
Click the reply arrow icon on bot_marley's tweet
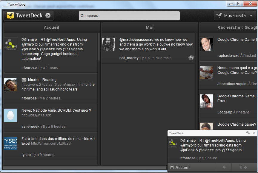pos(191,58)
